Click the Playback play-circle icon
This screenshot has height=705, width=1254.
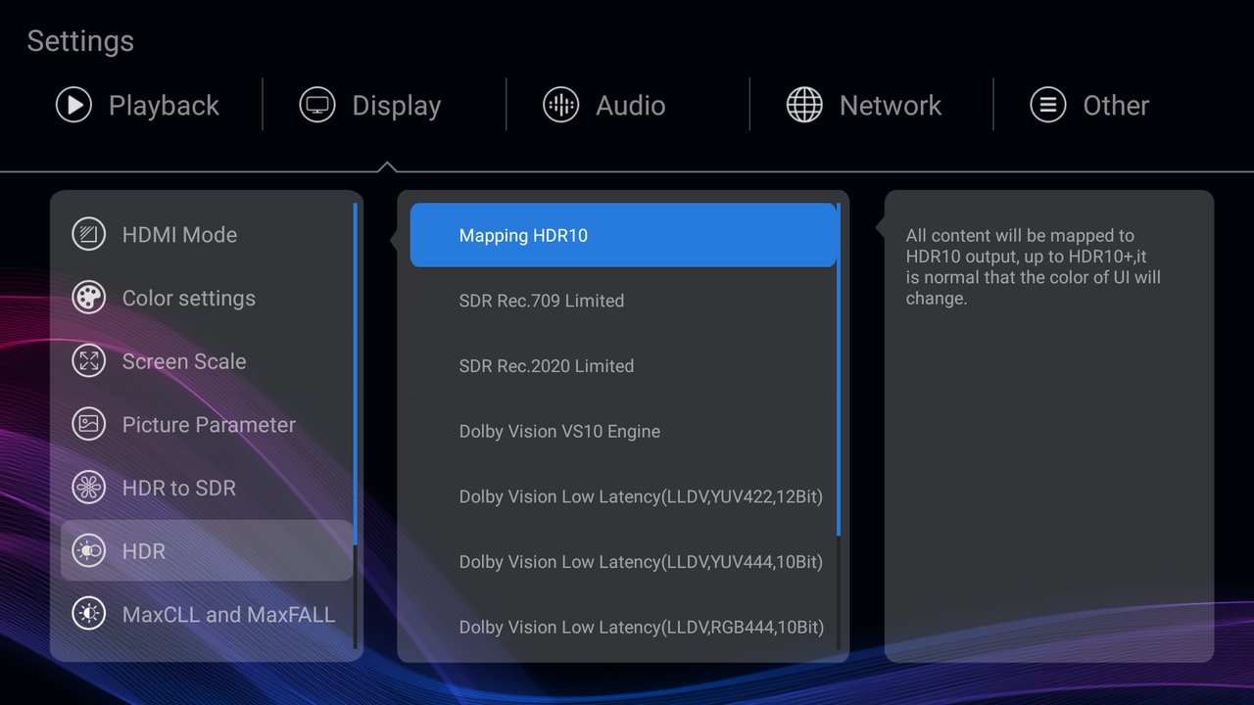pos(73,105)
